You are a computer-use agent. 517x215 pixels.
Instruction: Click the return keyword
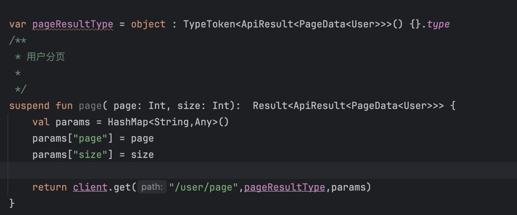49,187
